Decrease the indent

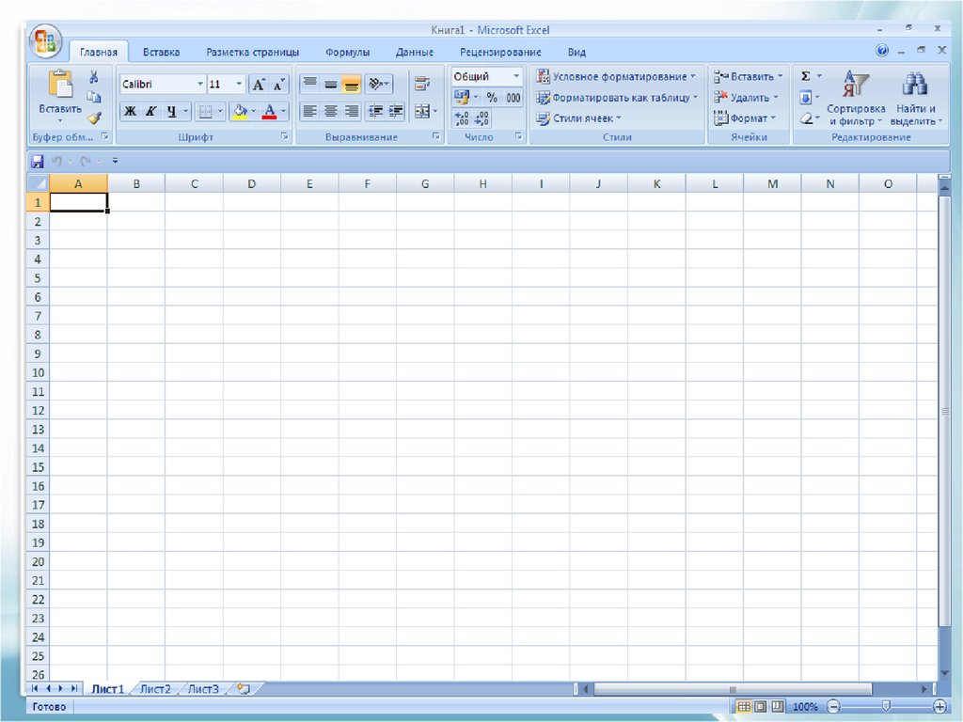(x=375, y=111)
